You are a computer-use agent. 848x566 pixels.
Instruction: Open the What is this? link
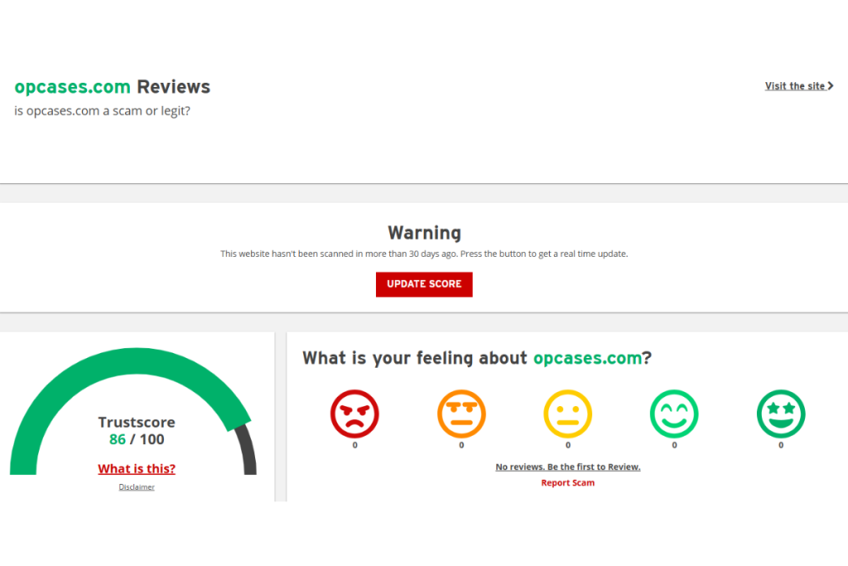pos(137,468)
